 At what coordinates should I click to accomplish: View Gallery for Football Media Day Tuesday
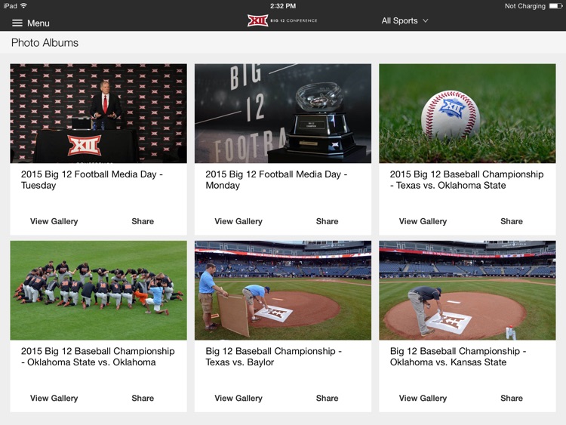54,221
